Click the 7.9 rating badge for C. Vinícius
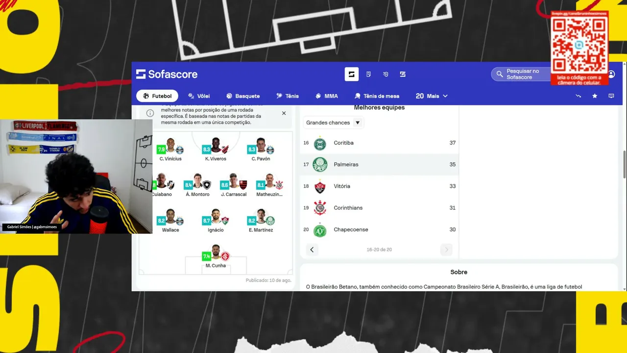Viewport: 627px width, 353px height. pyautogui.click(x=161, y=150)
